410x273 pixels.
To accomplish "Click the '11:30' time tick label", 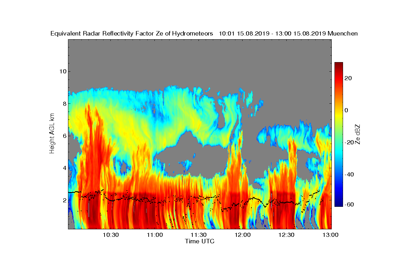I will point(199,235).
